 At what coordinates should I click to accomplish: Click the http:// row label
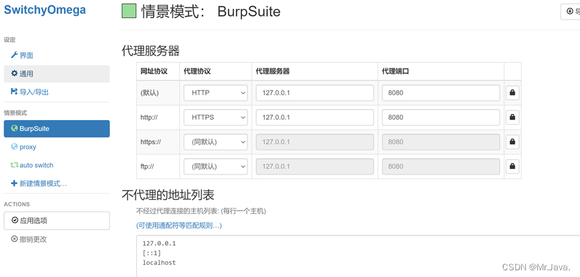tap(148, 117)
